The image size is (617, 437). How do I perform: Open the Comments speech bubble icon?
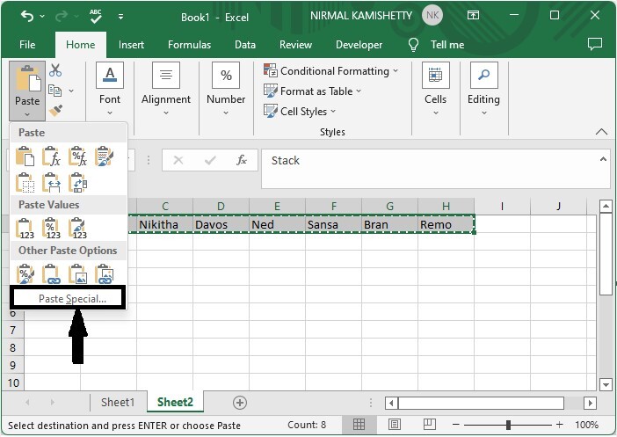point(594,44)
